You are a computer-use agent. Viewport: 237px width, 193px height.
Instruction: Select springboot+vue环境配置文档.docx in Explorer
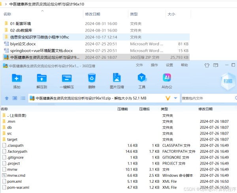click(96, 51)
